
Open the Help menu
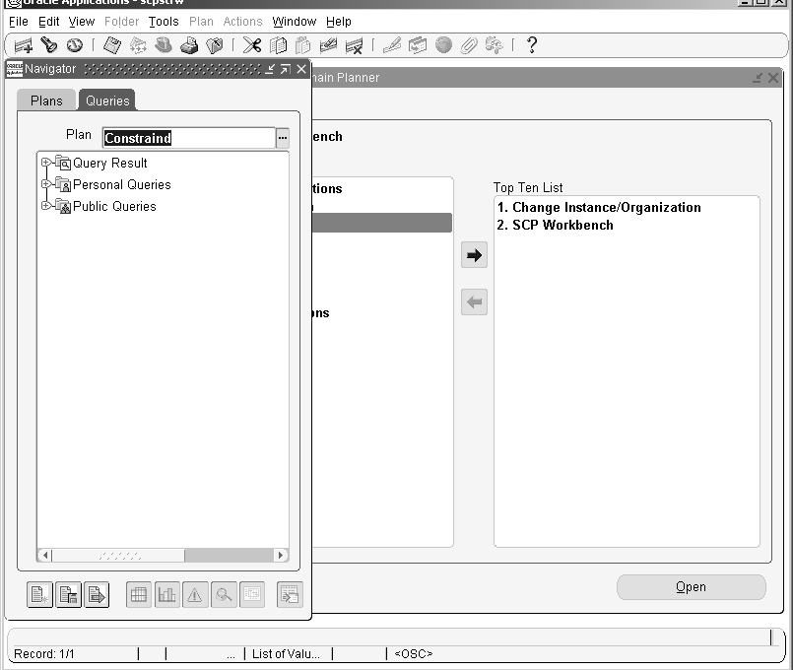click(338, 22)
